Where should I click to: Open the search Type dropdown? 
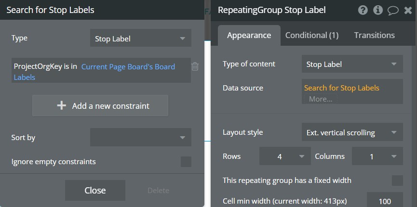click(140, 39)
